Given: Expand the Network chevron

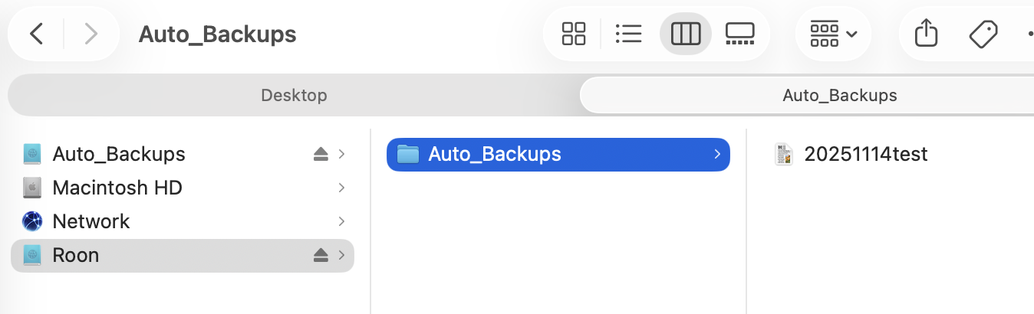Looking at the screenshot, I should click(341, 221).
